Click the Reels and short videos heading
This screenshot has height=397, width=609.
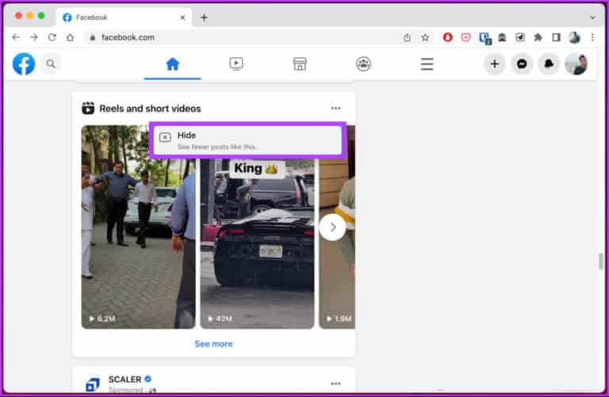coord(150,109)
